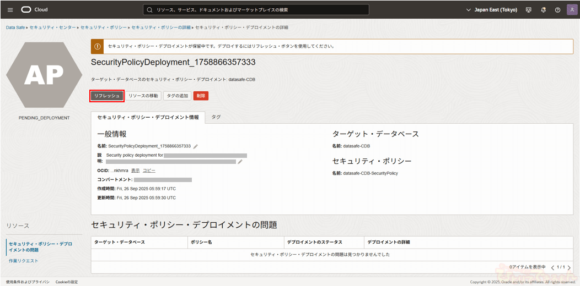This screenshot has height=286, width=580.
Task: Go to the previous page of results
Action: 552,267
